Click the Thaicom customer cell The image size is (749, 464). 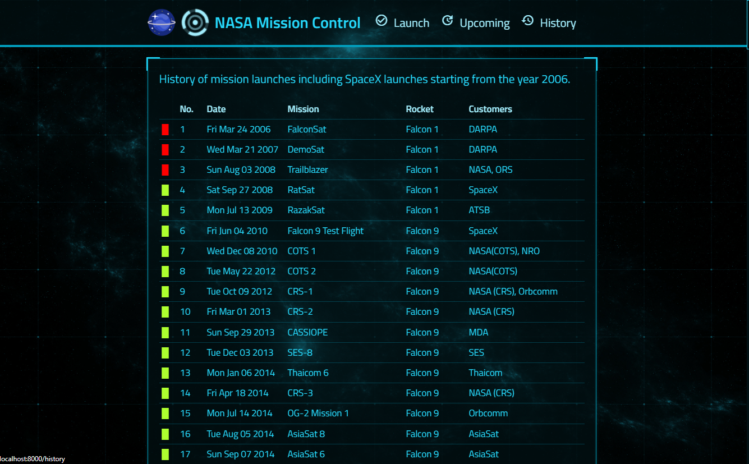[x=486, y=373]
